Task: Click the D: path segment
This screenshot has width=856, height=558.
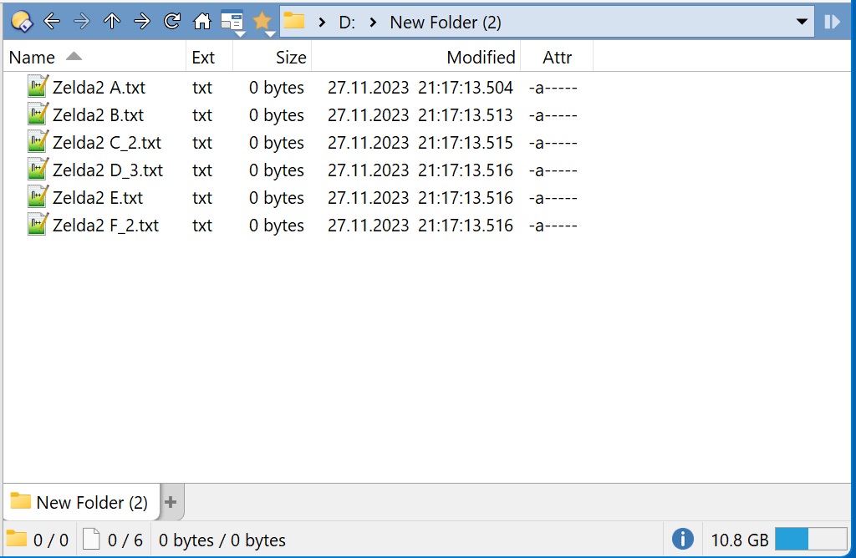Action: click(347, 23)
